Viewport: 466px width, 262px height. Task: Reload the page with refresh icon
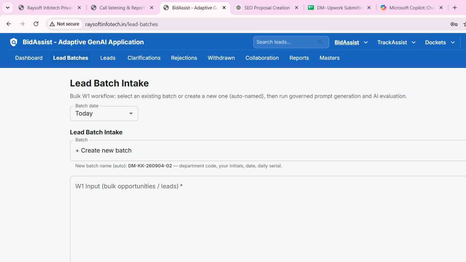click(x=36, y=24)
